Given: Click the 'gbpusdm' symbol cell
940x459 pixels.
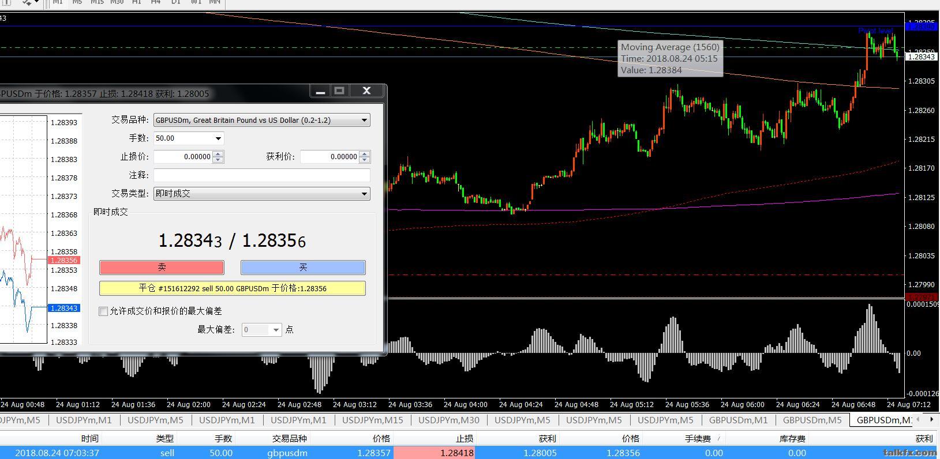Looking at the screenshot, I should pos(287,453).
